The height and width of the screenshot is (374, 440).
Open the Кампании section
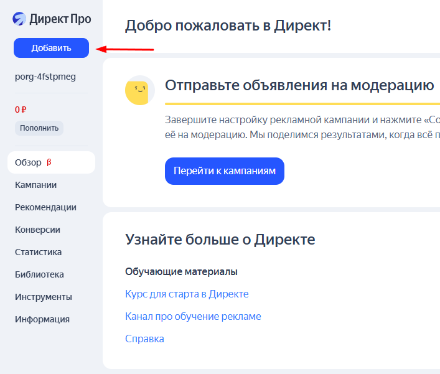click(x=35, y=185)
